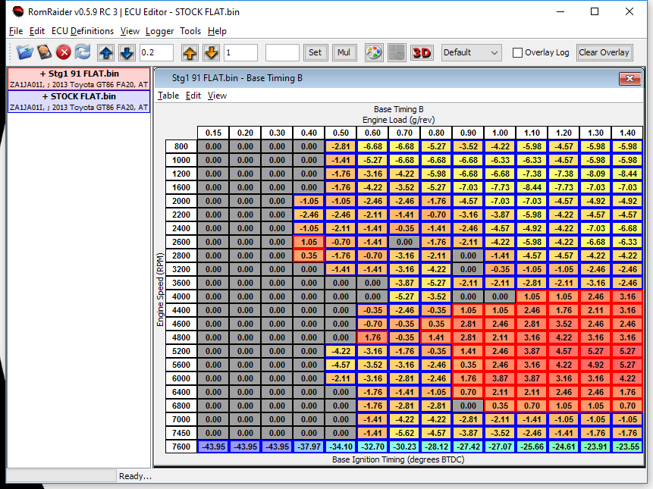
Task: Open the 3D table view
Action: (421, 52)
